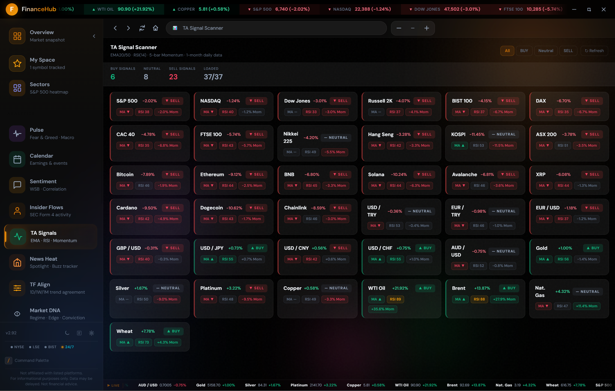Click SELL badge on NASDAQ card

coord(256,101)
